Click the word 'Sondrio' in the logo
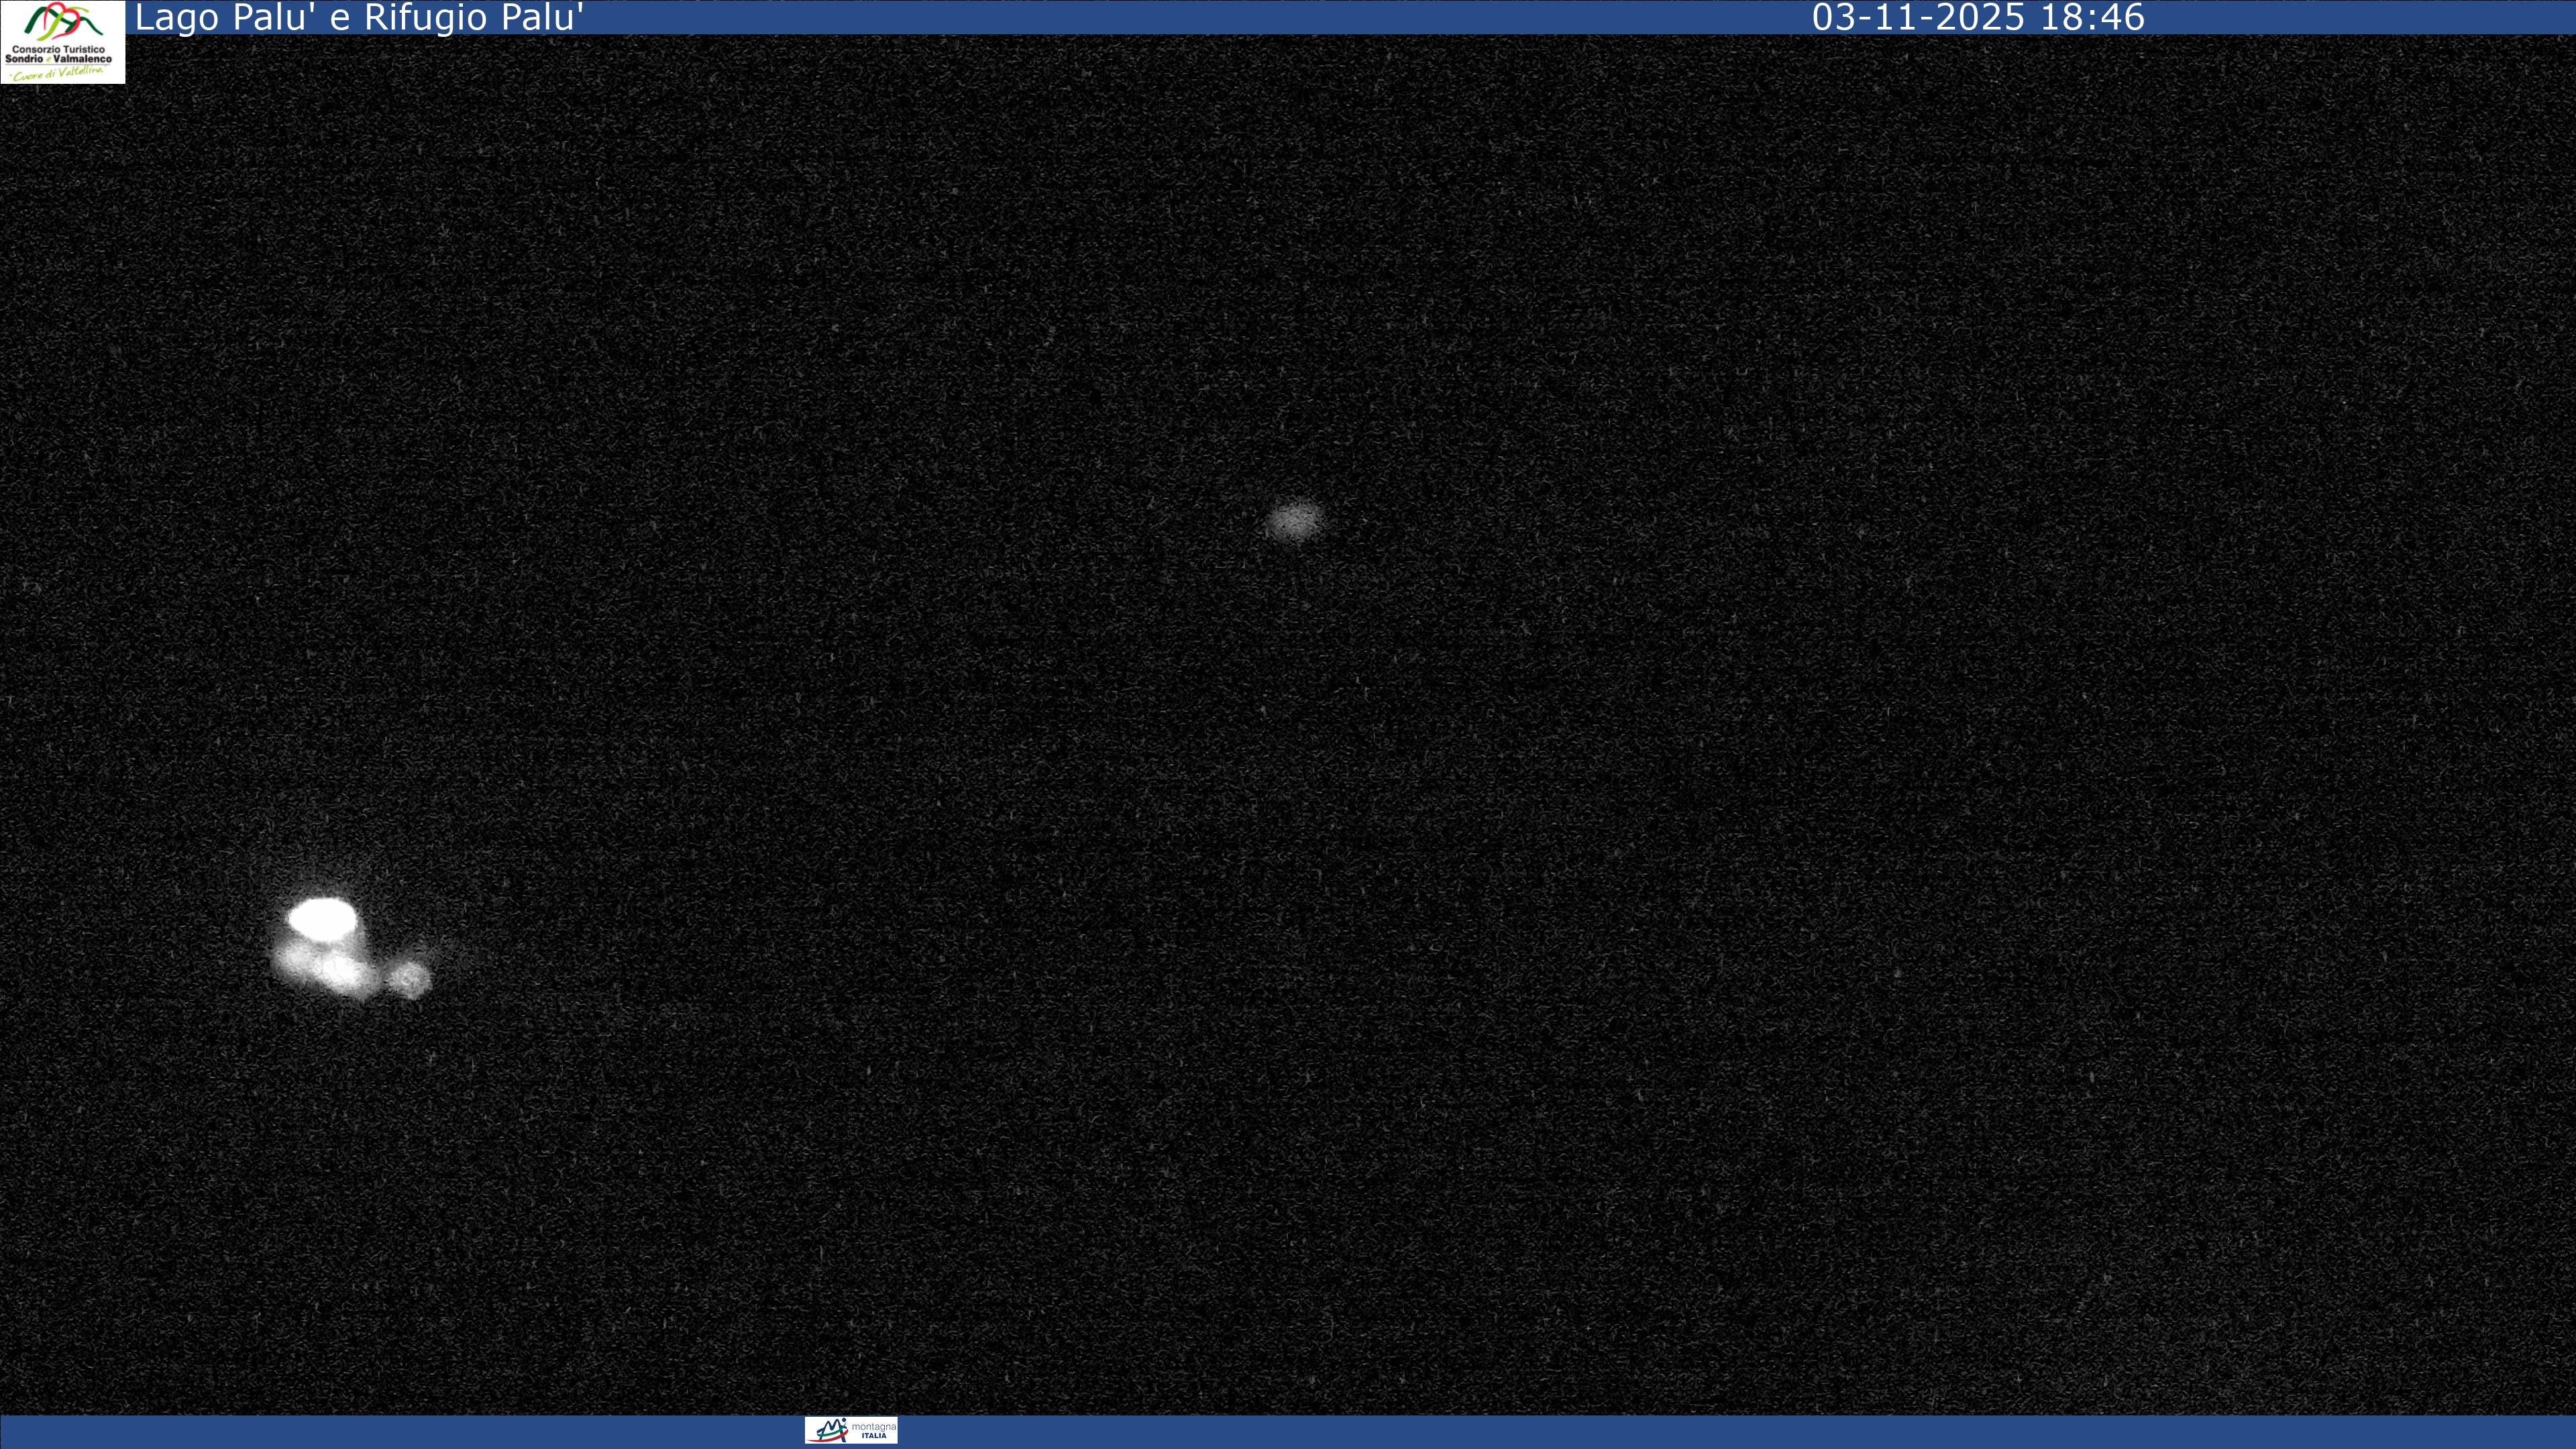Image resolution: width=2576 pixels, height=1449 pixels. 24,59
